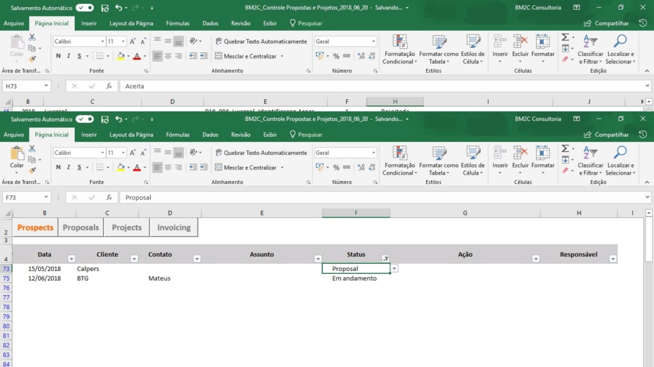
Task: Click Undo arrow in front window
Action: pyautogui.click(x=119, y=119)
